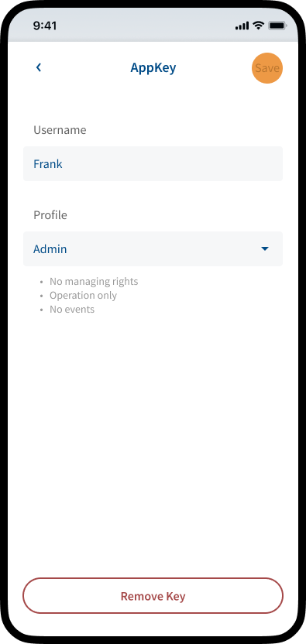The height and width of the screenshot is (644, 306).
Task: Click the bullet before 'Operation only'
Action: click(41, 296)
